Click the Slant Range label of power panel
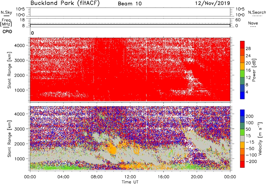Image resolution: width=266 pixels, height=184 pixels. pos(9,70)
